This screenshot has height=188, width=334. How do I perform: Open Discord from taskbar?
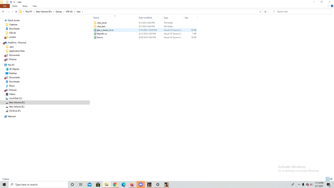click(141, 185)
